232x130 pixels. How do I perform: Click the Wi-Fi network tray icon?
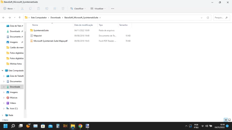[202, 126]
